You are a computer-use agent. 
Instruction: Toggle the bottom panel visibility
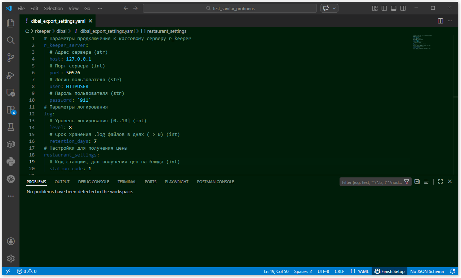[394, 8]
